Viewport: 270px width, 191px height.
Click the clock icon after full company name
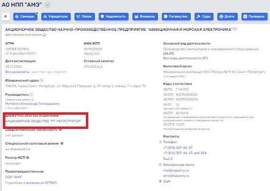click(235, 29)
